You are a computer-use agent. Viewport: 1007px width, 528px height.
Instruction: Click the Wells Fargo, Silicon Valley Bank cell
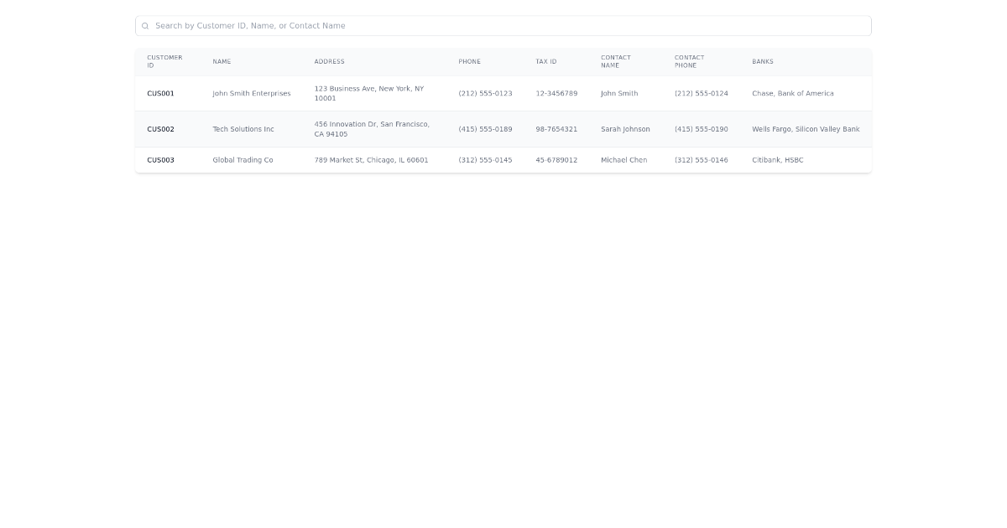coord(806,130)
